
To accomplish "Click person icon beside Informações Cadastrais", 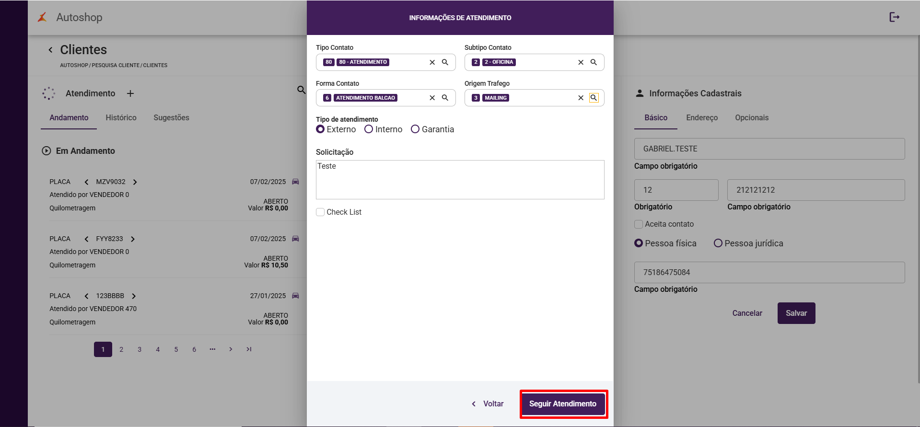I will click(640, 93).
